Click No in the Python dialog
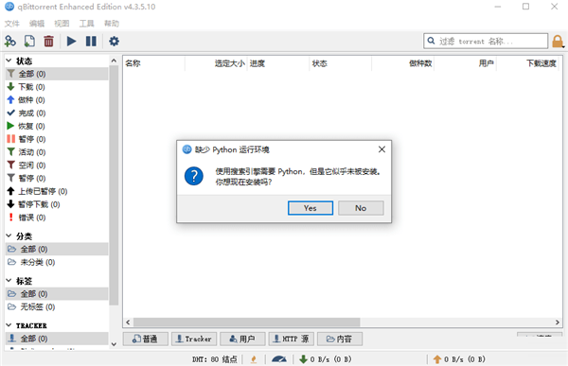The image size is (568, 366). pyautogui.click(x=361, y=208)
